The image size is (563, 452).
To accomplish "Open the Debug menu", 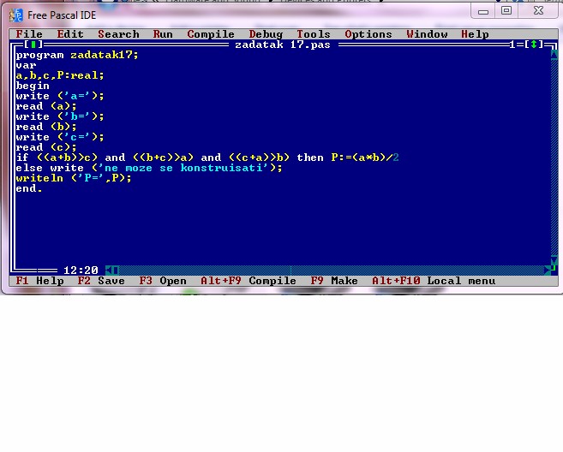I will point(266,34).
